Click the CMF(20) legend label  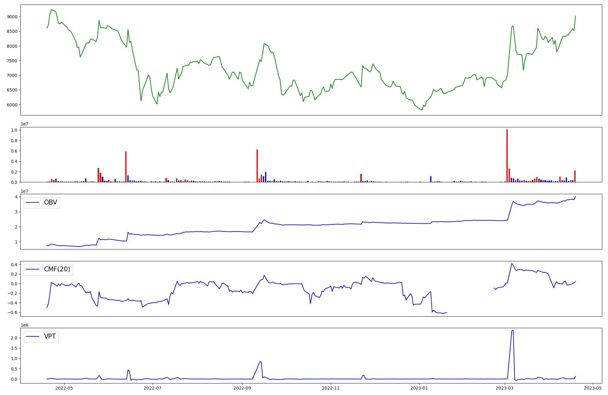pyautogui.click(x=57, y=270)
